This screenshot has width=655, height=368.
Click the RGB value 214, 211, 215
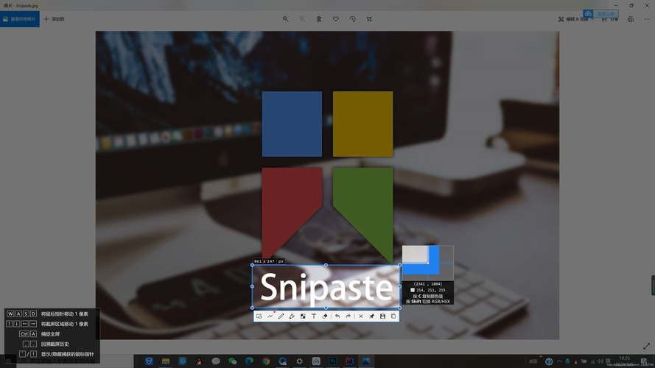[x=431, y=290]
